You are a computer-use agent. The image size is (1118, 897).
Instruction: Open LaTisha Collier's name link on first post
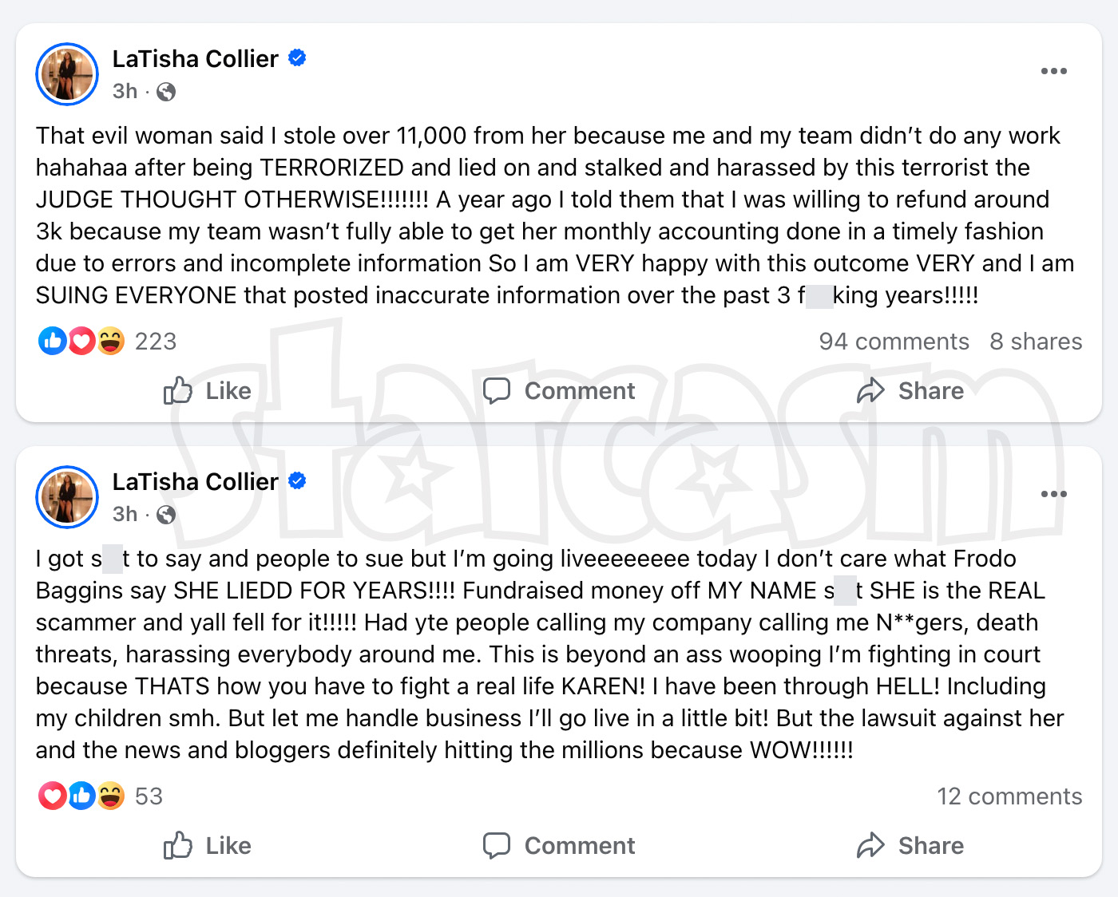[195, 59]
